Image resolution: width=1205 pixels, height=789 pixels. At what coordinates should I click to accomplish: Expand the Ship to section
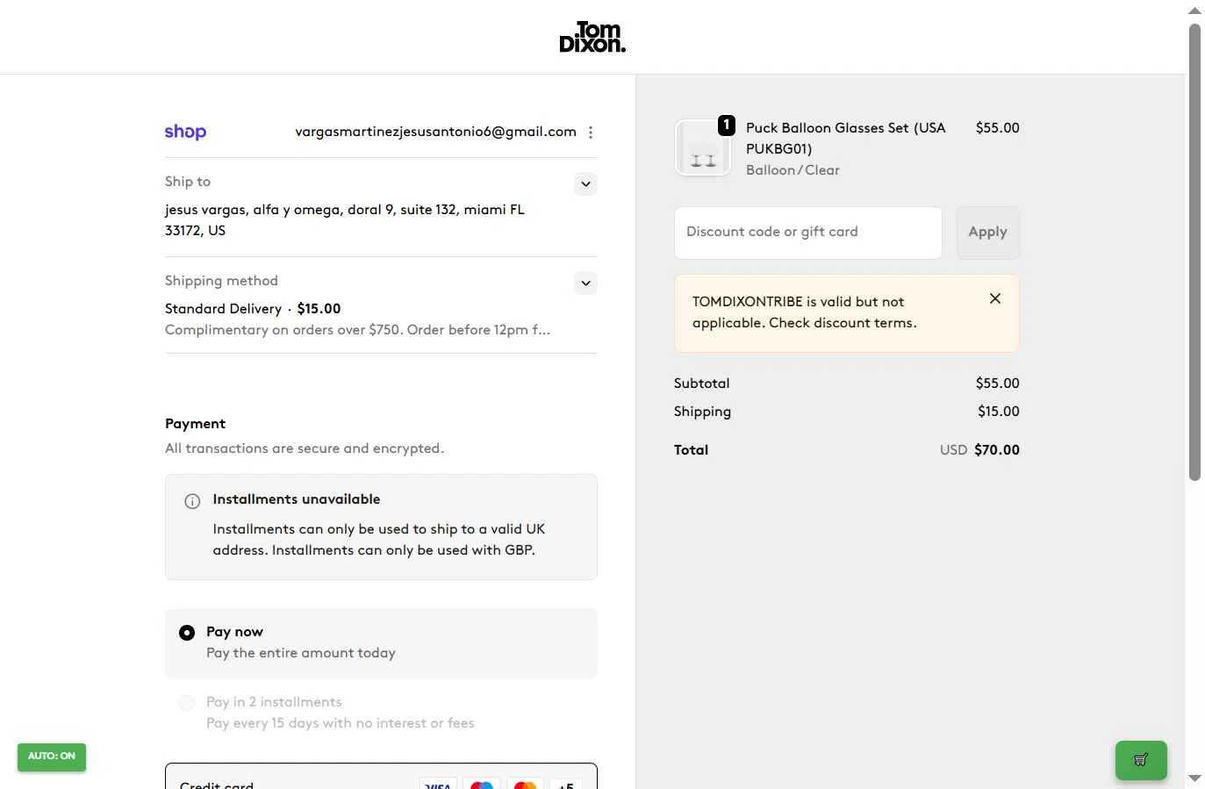pyautogui.click(x=585, y=183)
